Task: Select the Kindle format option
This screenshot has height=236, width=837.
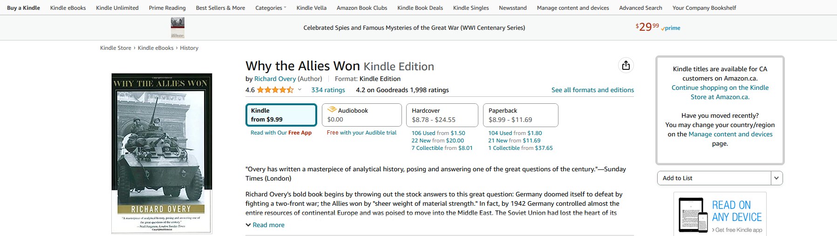Action: (x=281, y=115)
